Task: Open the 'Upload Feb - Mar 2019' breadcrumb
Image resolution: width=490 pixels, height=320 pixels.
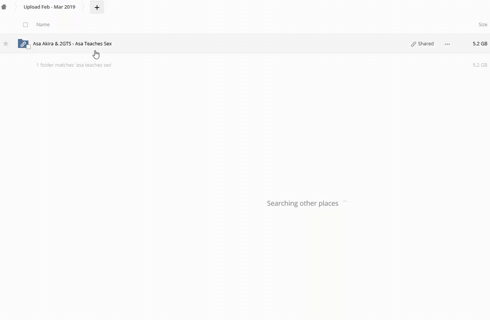Action: pyautogui.click(x=49, y=7)
